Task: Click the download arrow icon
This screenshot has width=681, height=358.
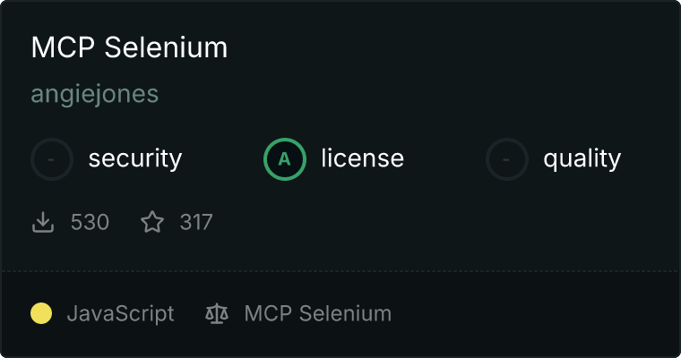Action: click(x=43, y=222)
